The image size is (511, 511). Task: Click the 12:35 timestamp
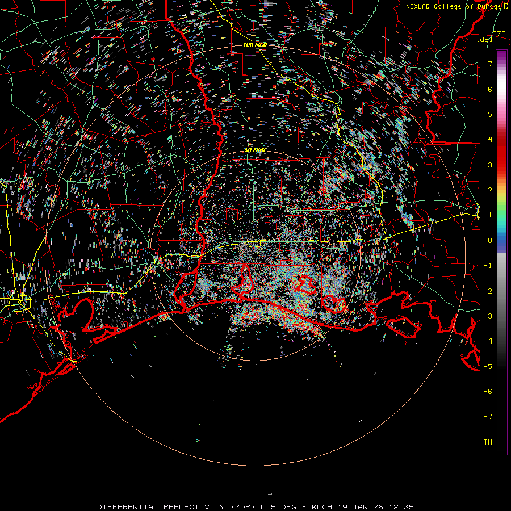[401, 507]
